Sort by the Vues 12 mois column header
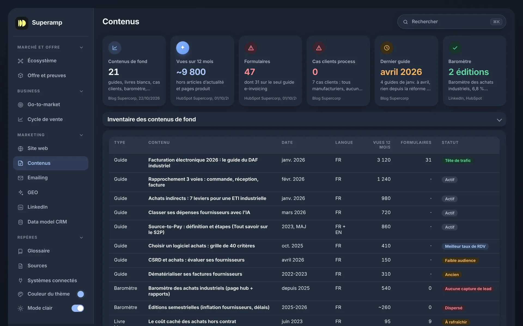The height and width of the screenshot is (326, 523). click(x=382, y=145)
